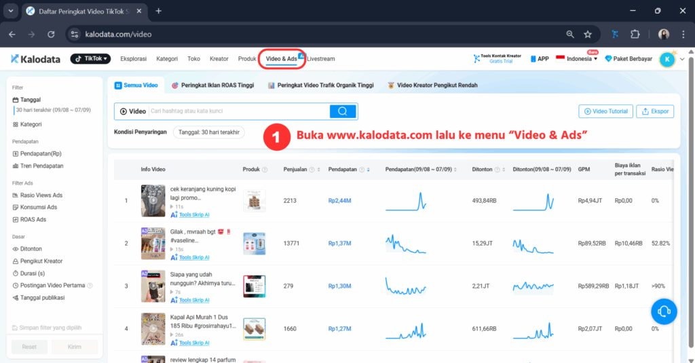The image size is (695, 363).
Task: Sort by the Ditonton column arrows
Action: coord(504,170)
